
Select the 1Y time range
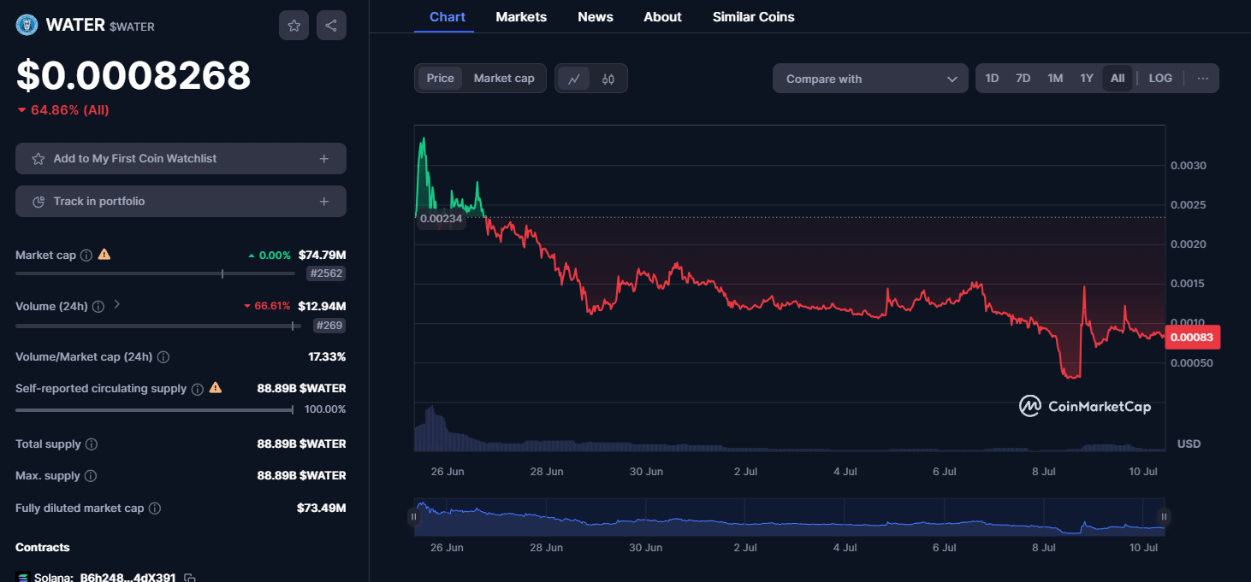(1087, 79)
